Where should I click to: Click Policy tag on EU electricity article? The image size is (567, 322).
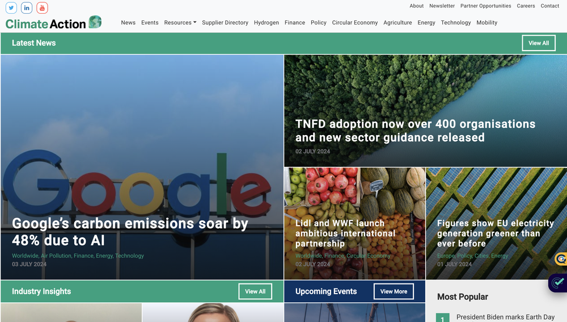click(465, 256)
